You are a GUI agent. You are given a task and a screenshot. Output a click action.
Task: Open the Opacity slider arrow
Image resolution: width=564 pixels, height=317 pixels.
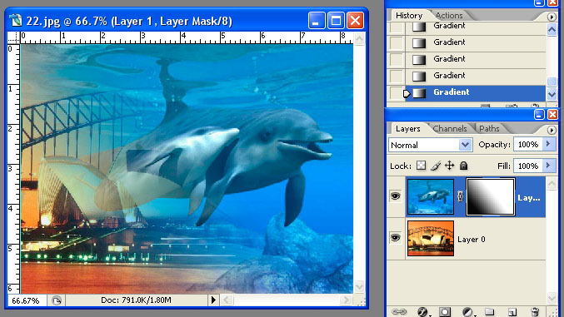click(x=548, y=144)
